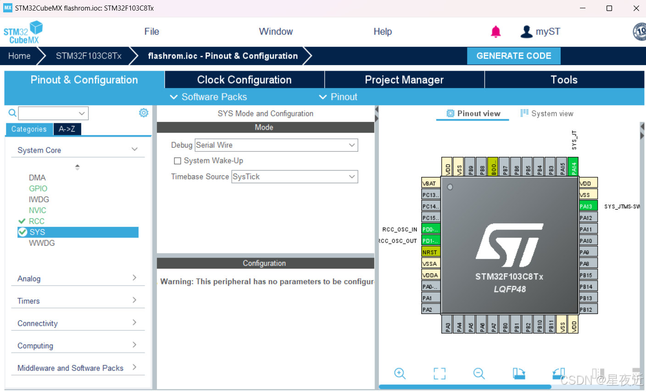Select the PB12 pin
The width and height of the screenshot is (646, 392).
[x=588, y=309]
